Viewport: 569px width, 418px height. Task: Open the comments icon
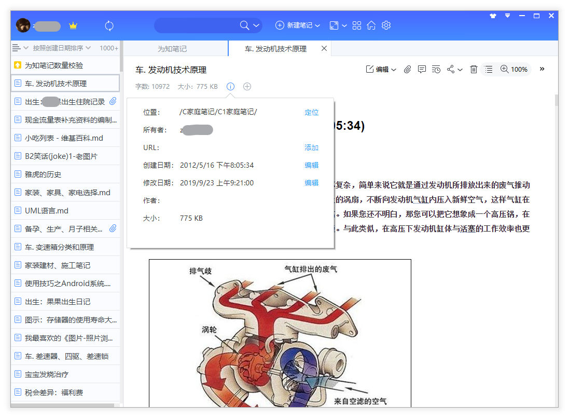coord(422,70)
